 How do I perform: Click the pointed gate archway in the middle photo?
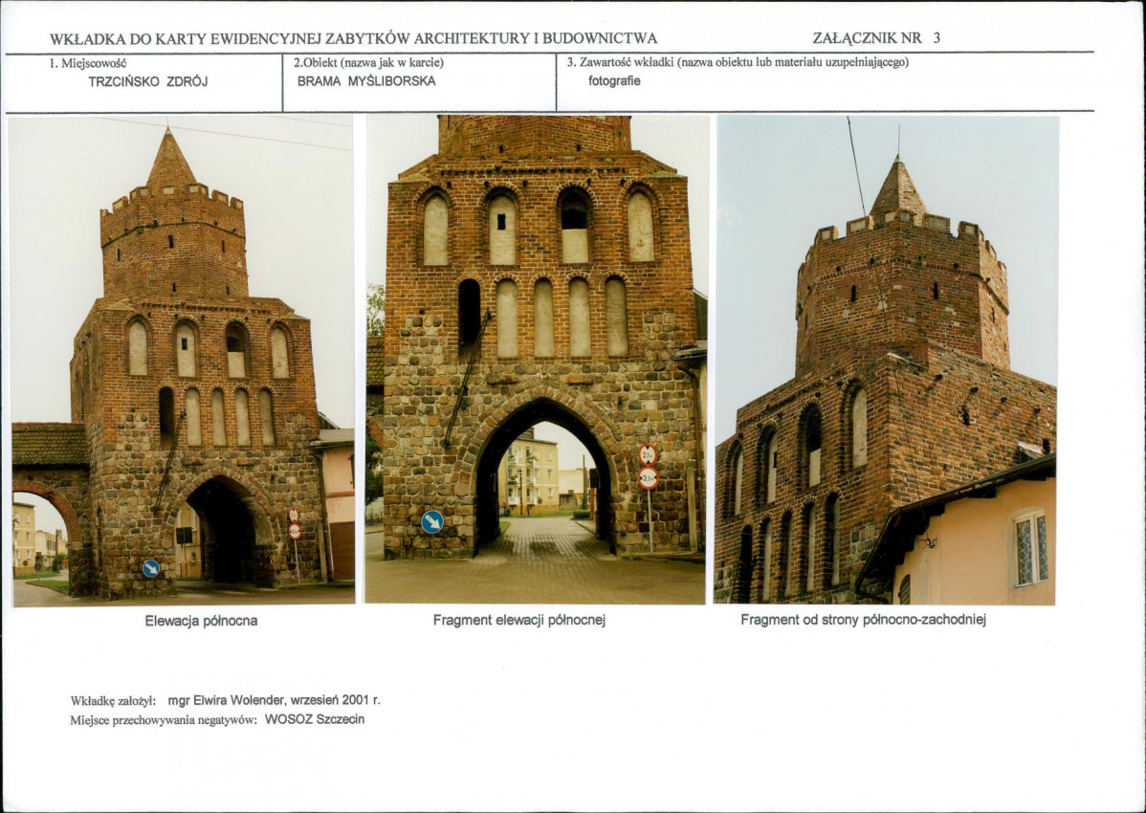click(545, 476)
